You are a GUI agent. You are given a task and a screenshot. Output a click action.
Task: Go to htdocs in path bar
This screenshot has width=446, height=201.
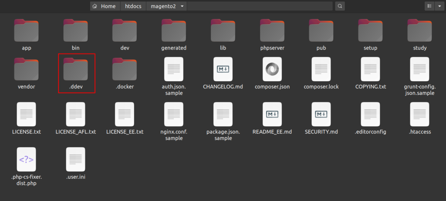point(133,6)
